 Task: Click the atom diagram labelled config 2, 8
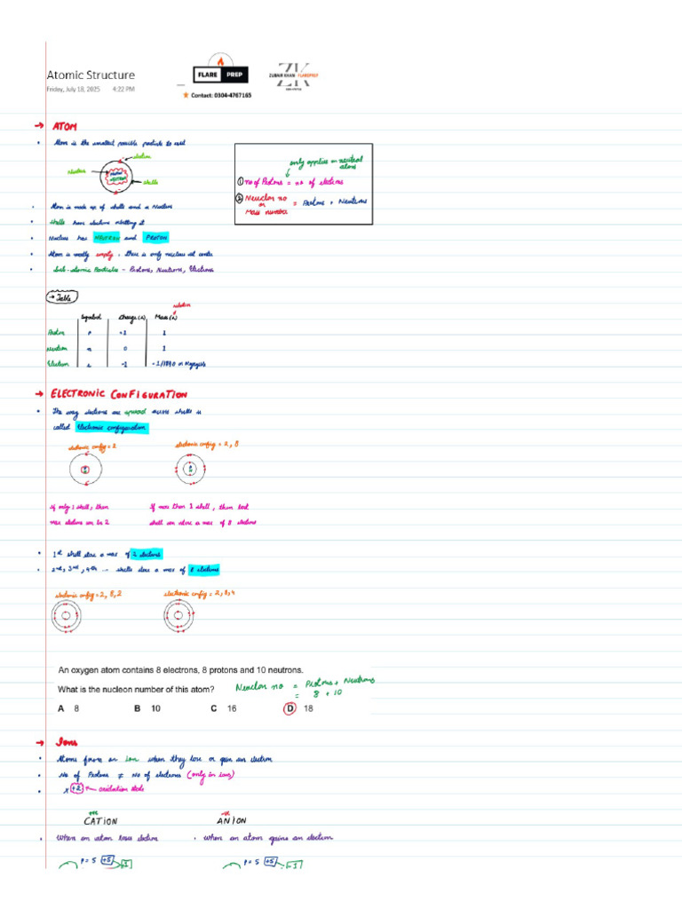coord(190,469)
